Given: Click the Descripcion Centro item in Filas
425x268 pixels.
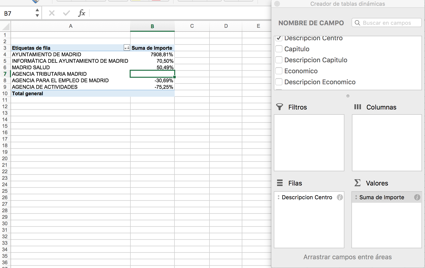Looking at the screenshot, I should pyautogui.click(x=309, y=197).
